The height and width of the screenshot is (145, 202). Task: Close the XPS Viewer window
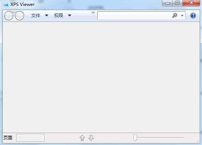click(191, 3)
